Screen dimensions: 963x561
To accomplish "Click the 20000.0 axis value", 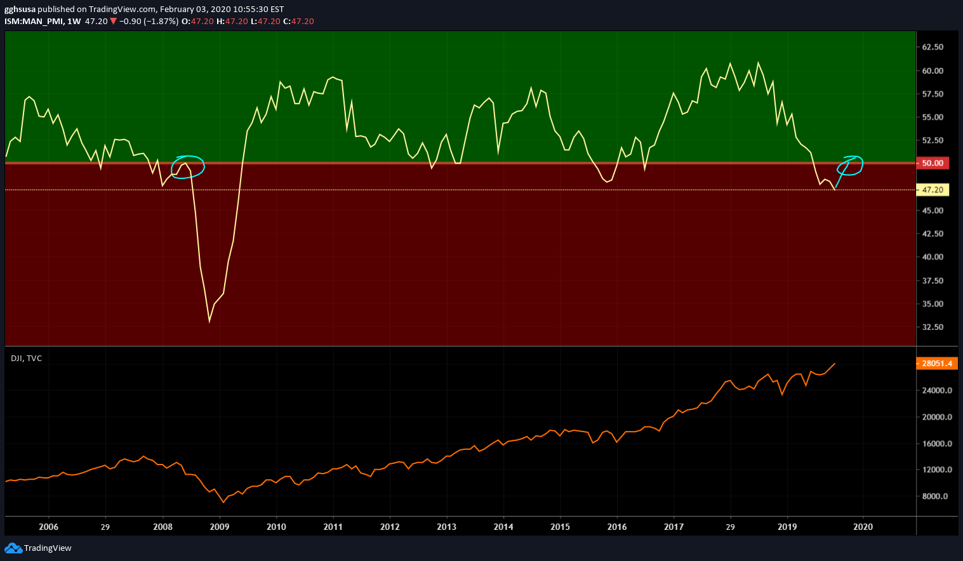I will click(x=937, y=417).
